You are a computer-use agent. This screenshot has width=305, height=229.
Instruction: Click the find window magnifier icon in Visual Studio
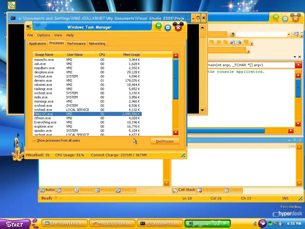[x=296, y=34]
